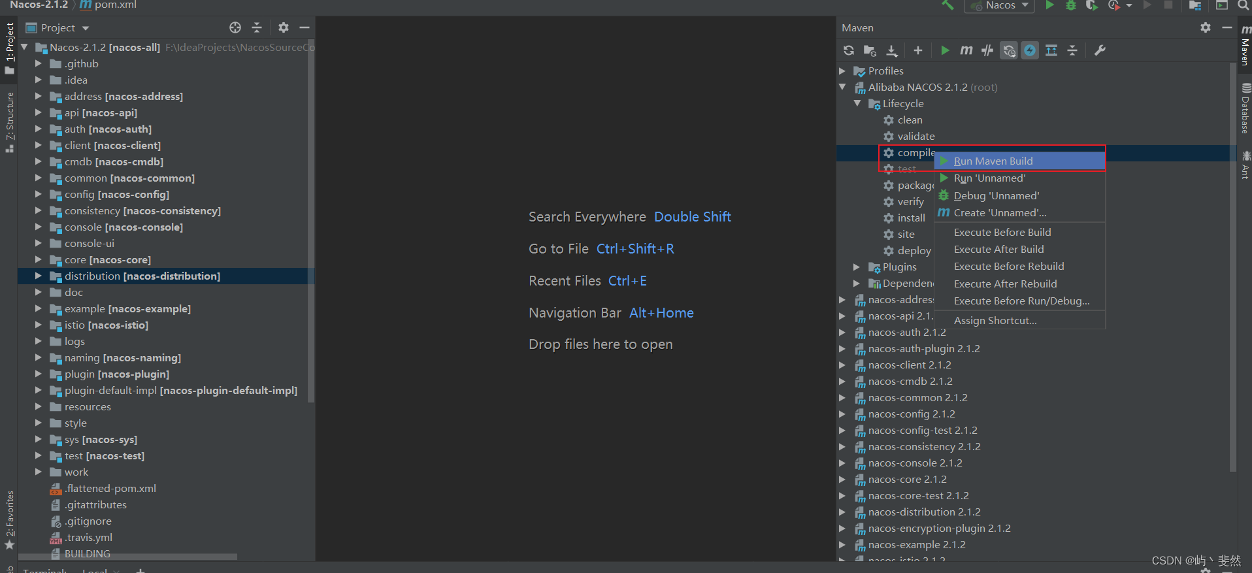Viewport: 1252px width, 573px height.
Task: Click Project panel vertical scrollbar
Action: (311, 222)
